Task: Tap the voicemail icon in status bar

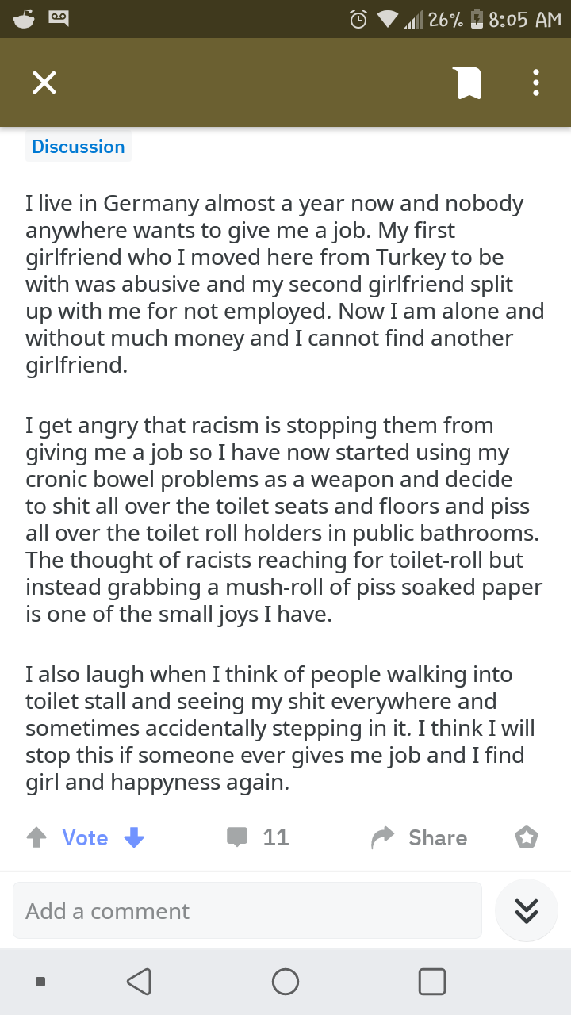Action: (60, 17)
